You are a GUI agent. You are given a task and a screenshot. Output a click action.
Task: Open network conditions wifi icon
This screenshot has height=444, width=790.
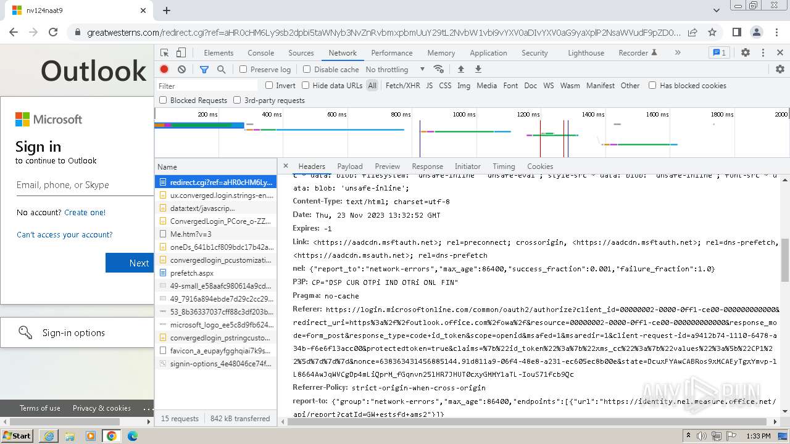pyautogui.click(x=439, y=69)
